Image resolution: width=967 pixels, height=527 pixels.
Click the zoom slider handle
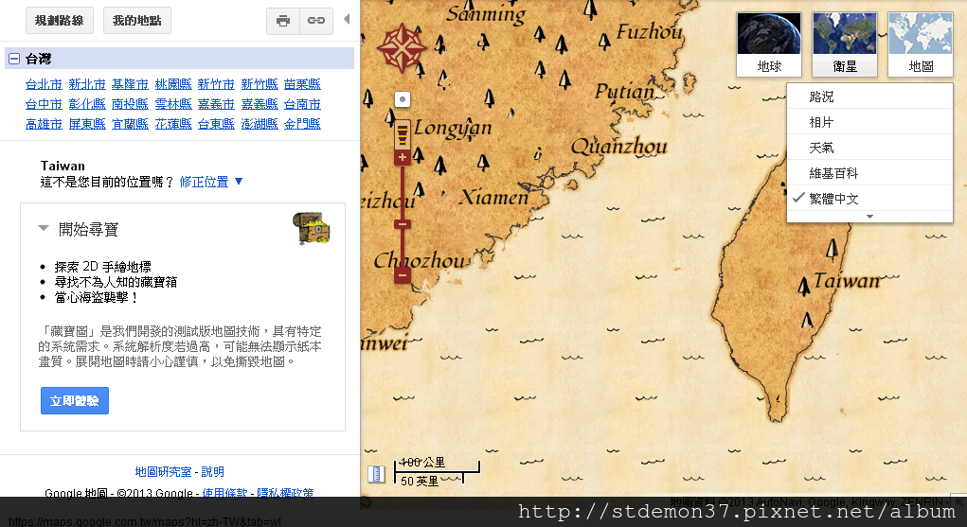point(403,224)
